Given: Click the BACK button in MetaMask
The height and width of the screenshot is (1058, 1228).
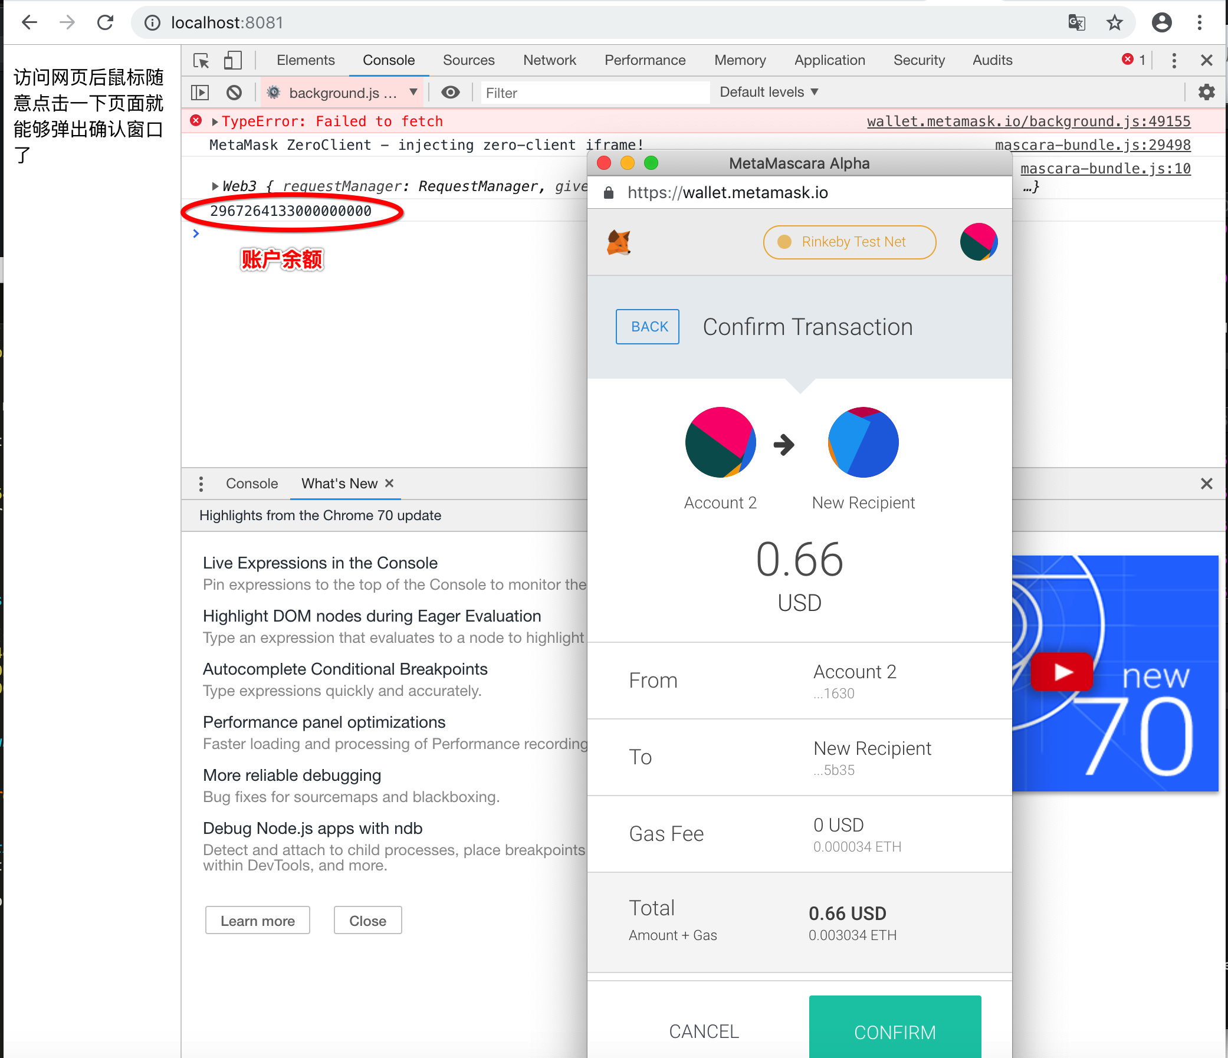Looking at the screenshot, I should (647, 327).
